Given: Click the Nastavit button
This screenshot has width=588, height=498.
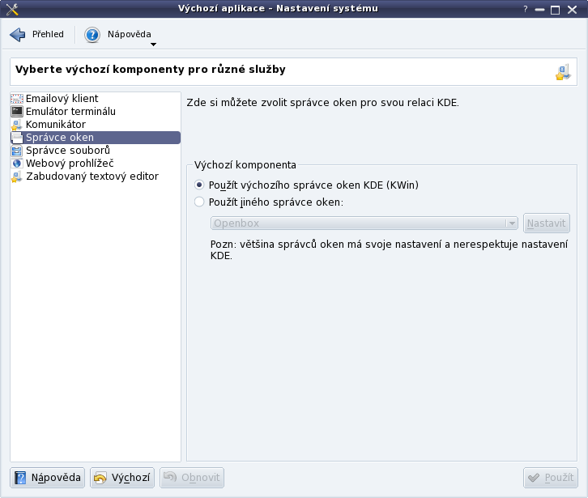Looking at the screenshot, I should pos(547,223).
